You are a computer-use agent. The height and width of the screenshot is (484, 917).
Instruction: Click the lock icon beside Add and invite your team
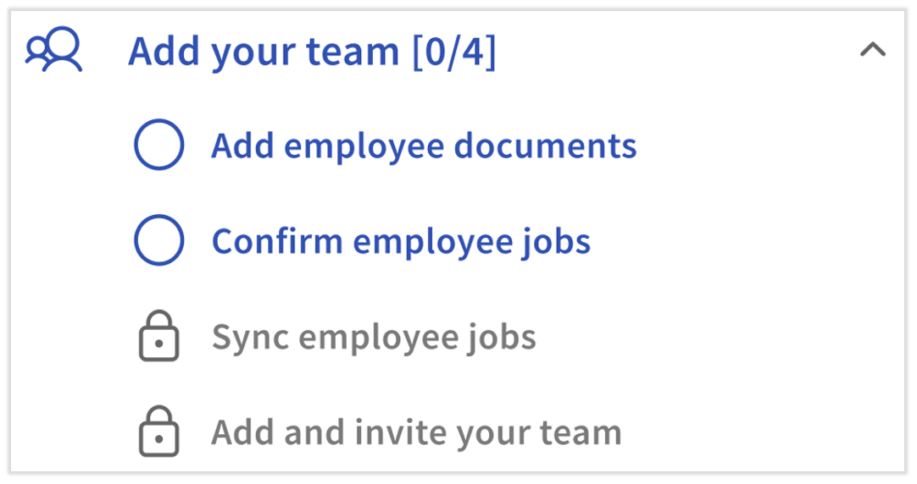[158, 432]
